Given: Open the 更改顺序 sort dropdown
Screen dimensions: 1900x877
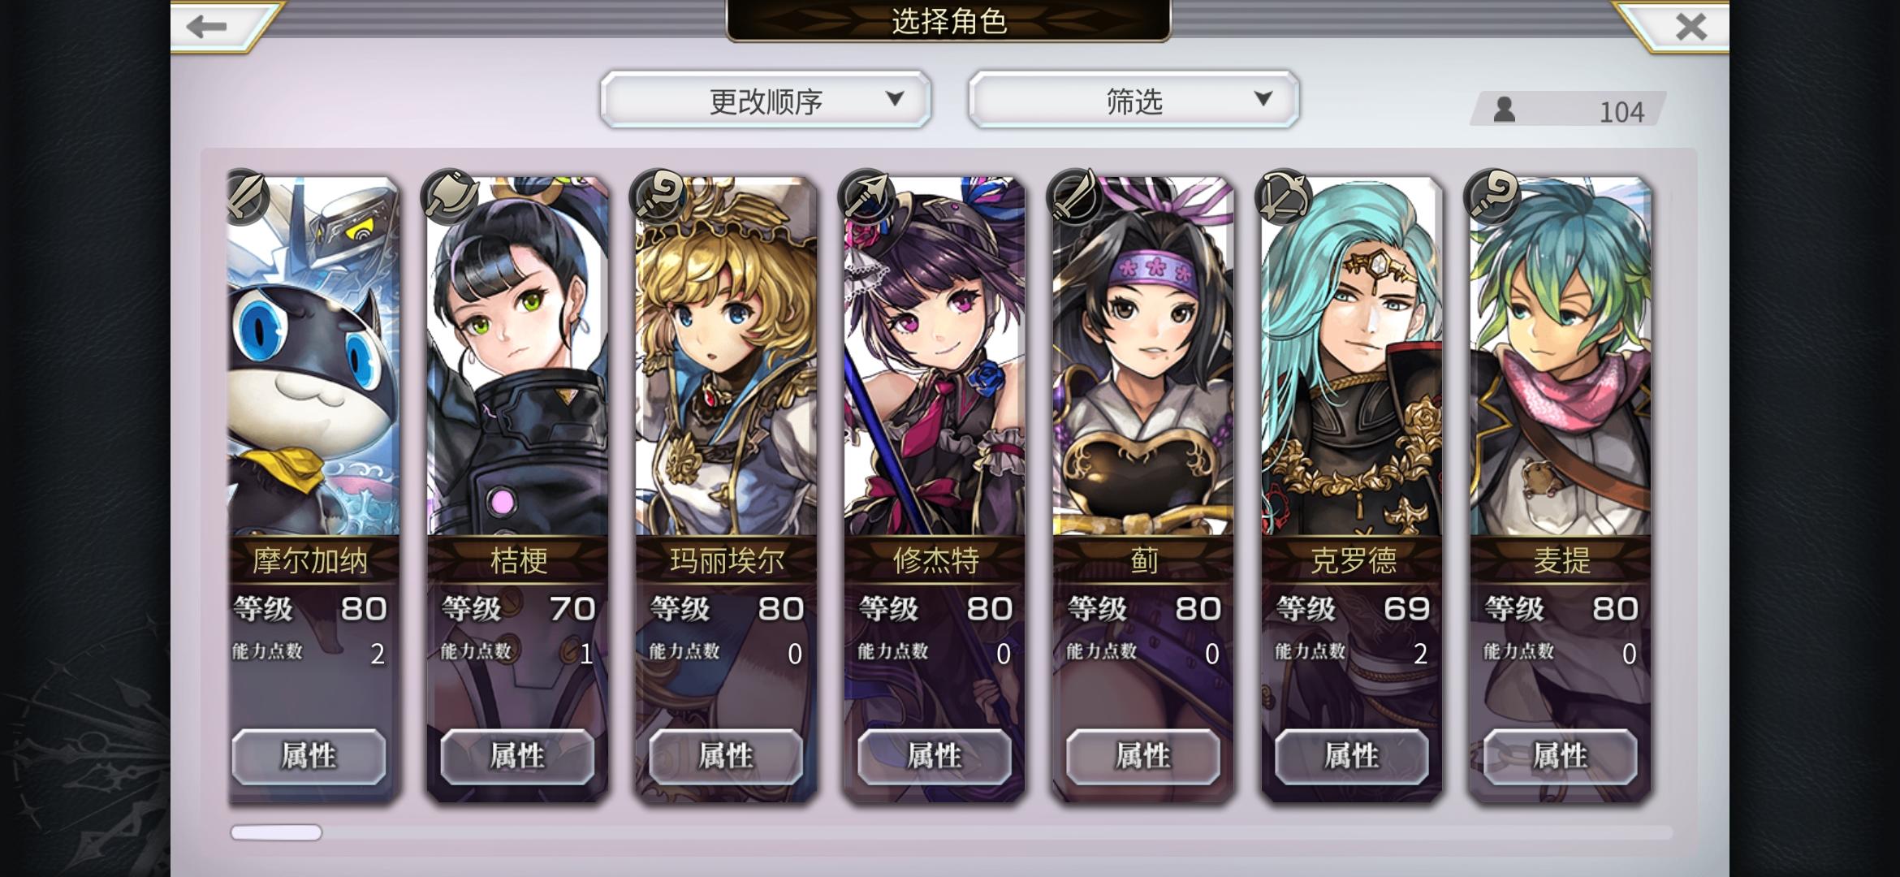Looking at the screenshot, I should click(766, 99).
